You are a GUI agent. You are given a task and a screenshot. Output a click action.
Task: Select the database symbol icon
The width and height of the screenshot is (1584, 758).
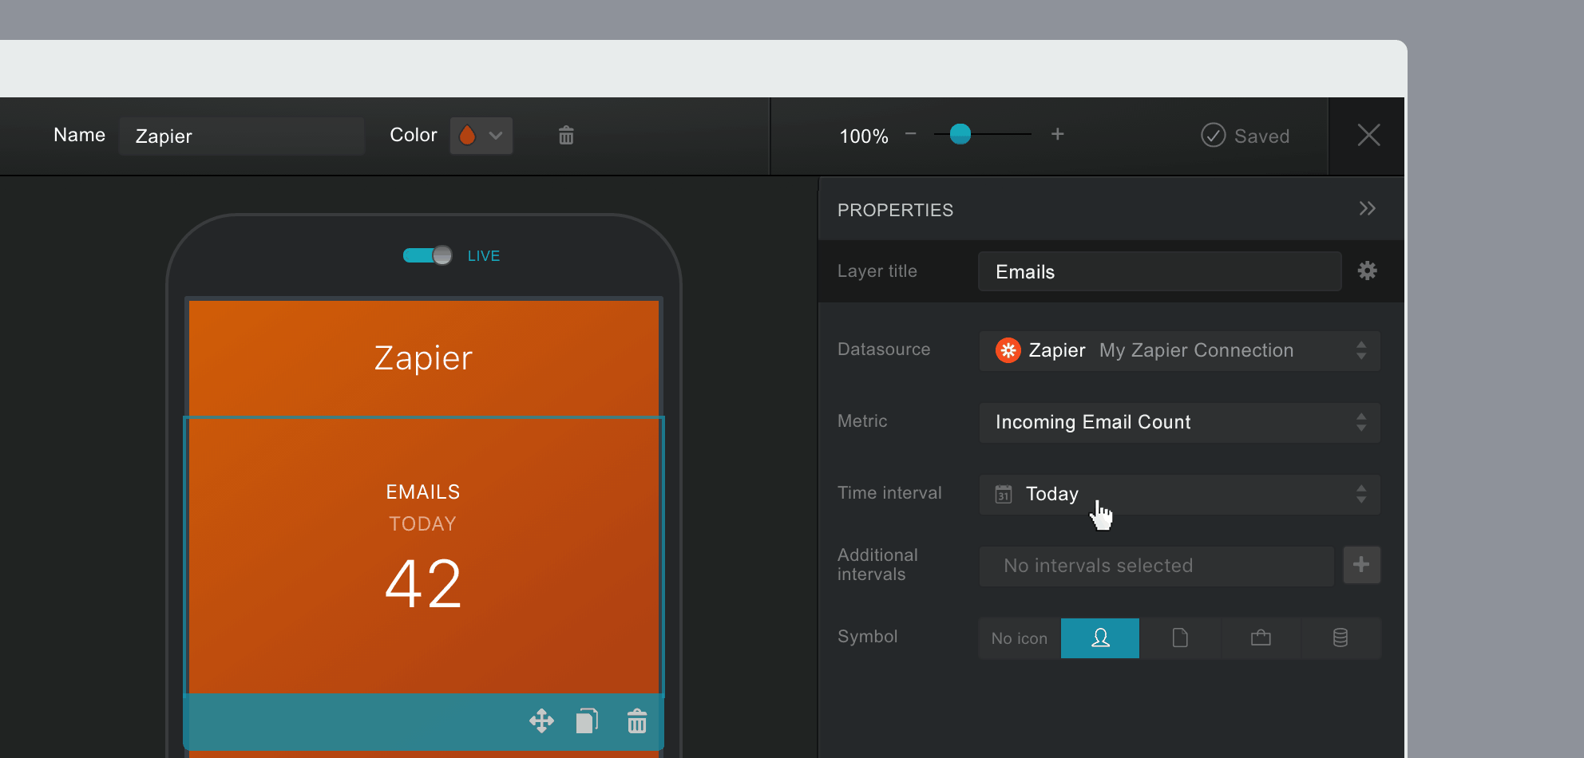[x=1340, y=638]
